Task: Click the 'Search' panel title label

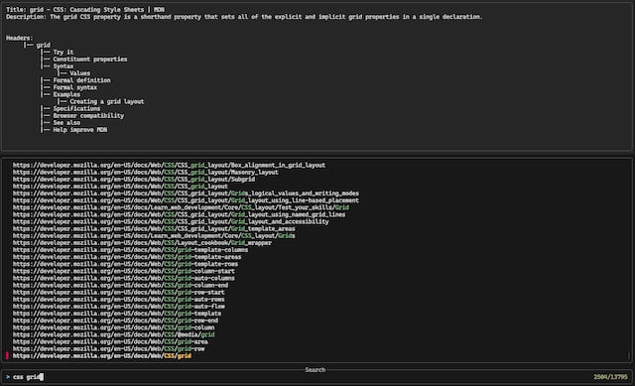Action: click(316, 370)
